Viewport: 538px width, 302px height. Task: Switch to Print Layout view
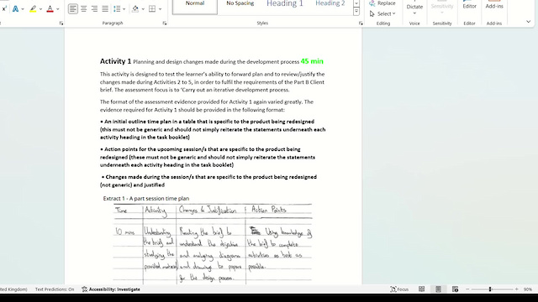click(439, 289)
